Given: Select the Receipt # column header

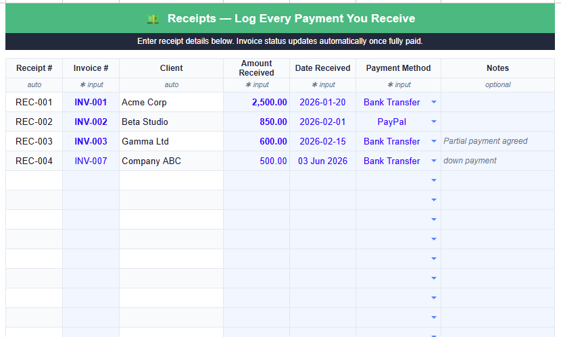Looking at the screenshot, I should pyautogui.click(x=34, y=68).
